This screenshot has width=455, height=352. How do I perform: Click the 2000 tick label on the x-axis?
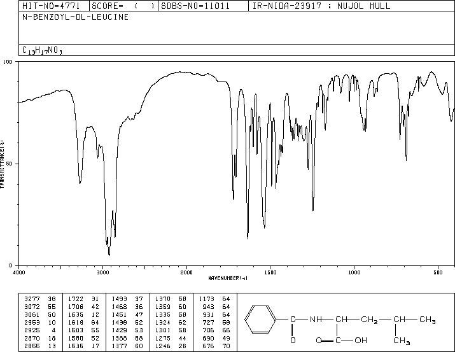[x=186, y=272]
